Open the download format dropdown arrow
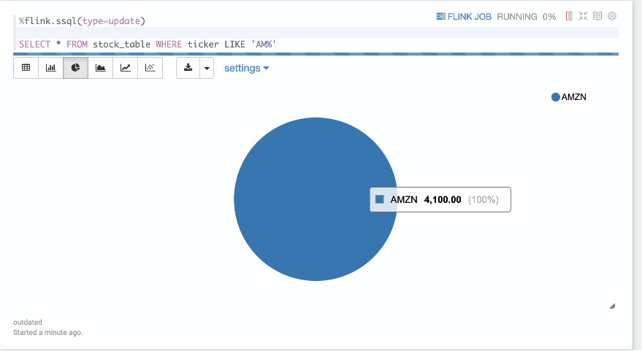The image size is (642, 351). 207,68
